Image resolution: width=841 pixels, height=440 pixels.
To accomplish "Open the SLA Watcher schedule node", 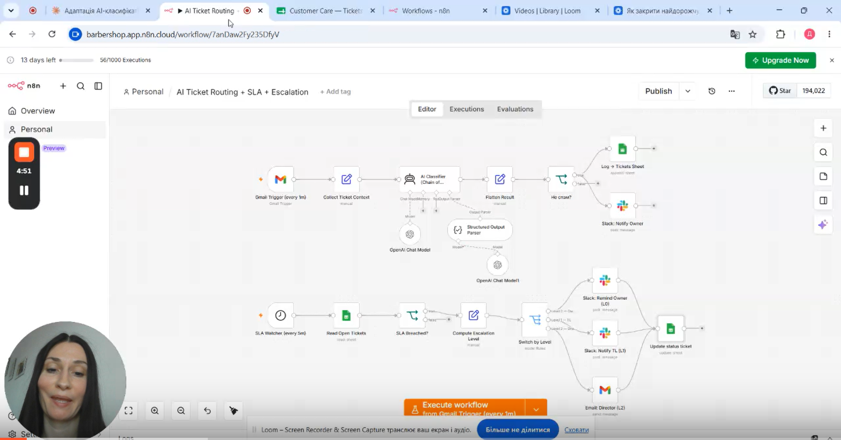I will [281, 315].
